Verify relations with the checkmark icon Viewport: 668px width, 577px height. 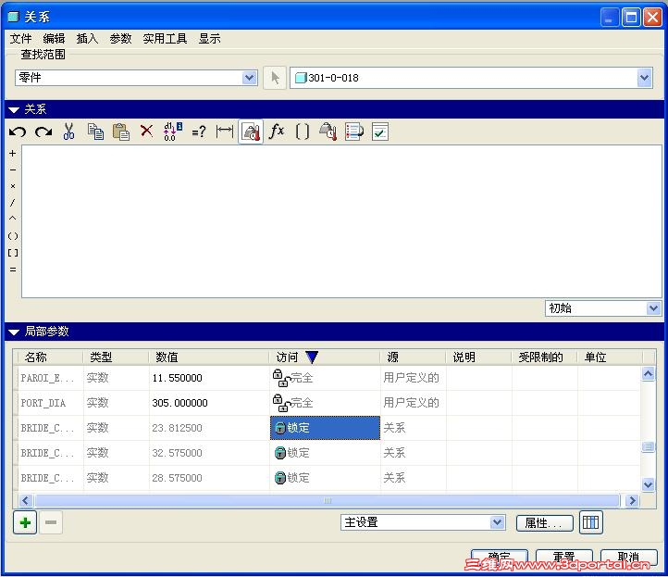click(x=380, y=132)
